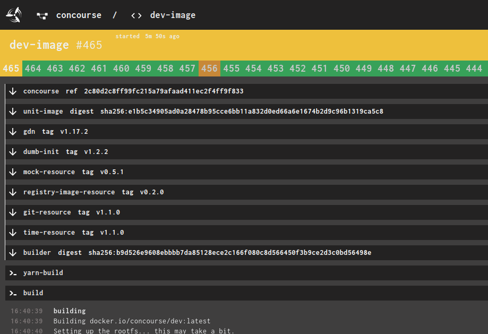Screen dimensions: 488x334
Task: Click the download arrow on the unit-image step
Action: coord(13,111)
